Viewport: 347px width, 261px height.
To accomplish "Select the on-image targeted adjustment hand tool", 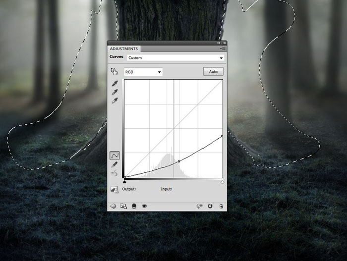I will 114,71.
